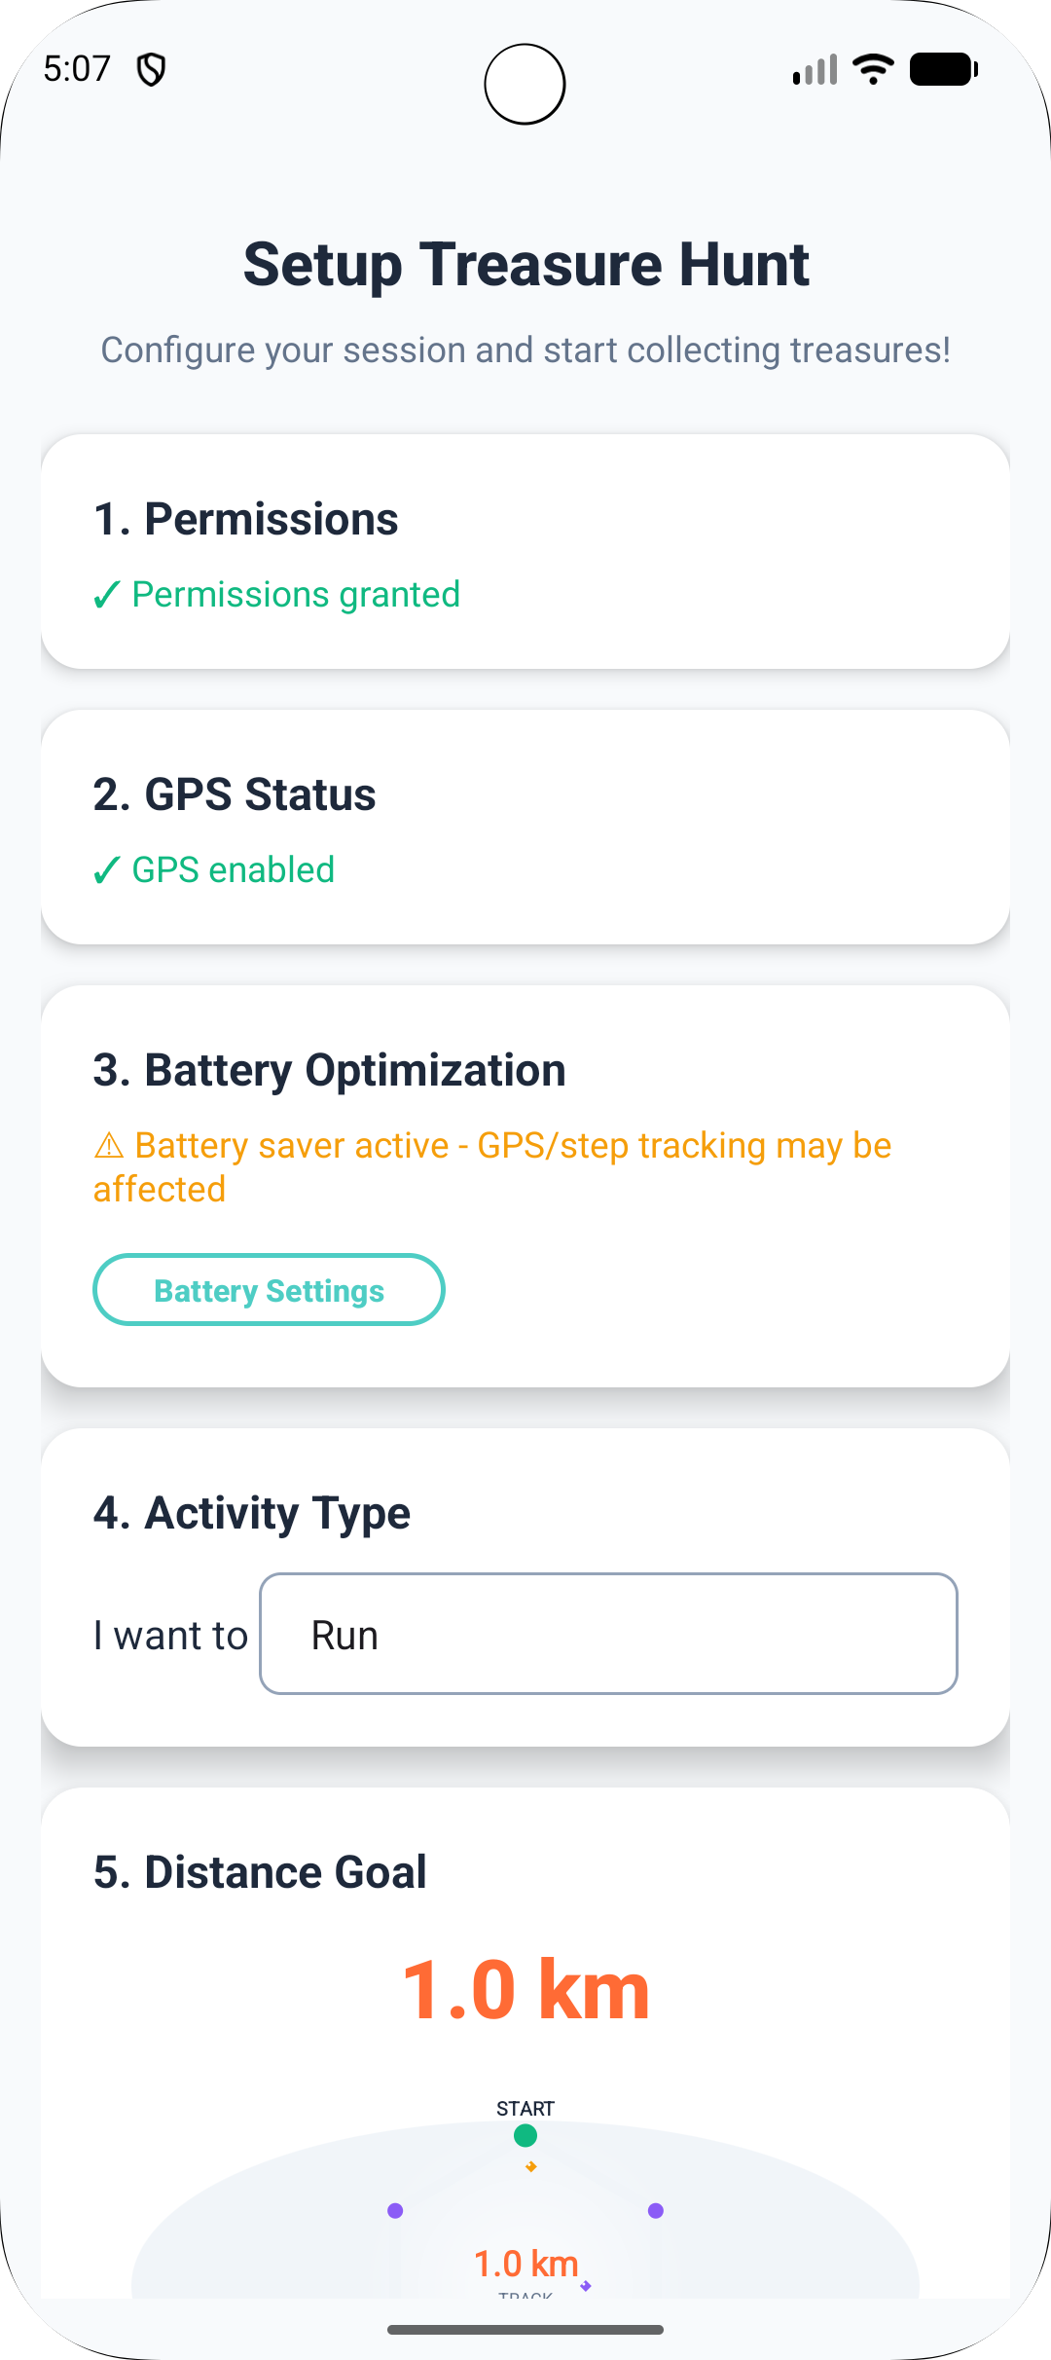
Task: Tap the right purple waypoint dot
Action: point(656,2211)
